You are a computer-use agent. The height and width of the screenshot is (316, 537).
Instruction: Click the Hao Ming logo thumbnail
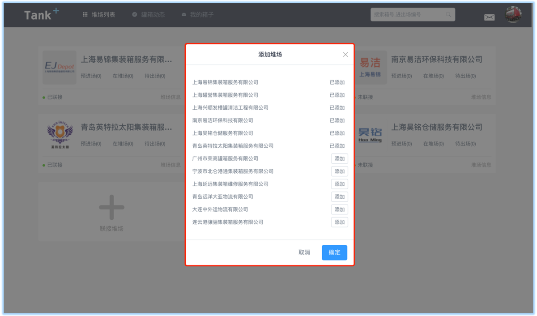click(x=370, y=135)
